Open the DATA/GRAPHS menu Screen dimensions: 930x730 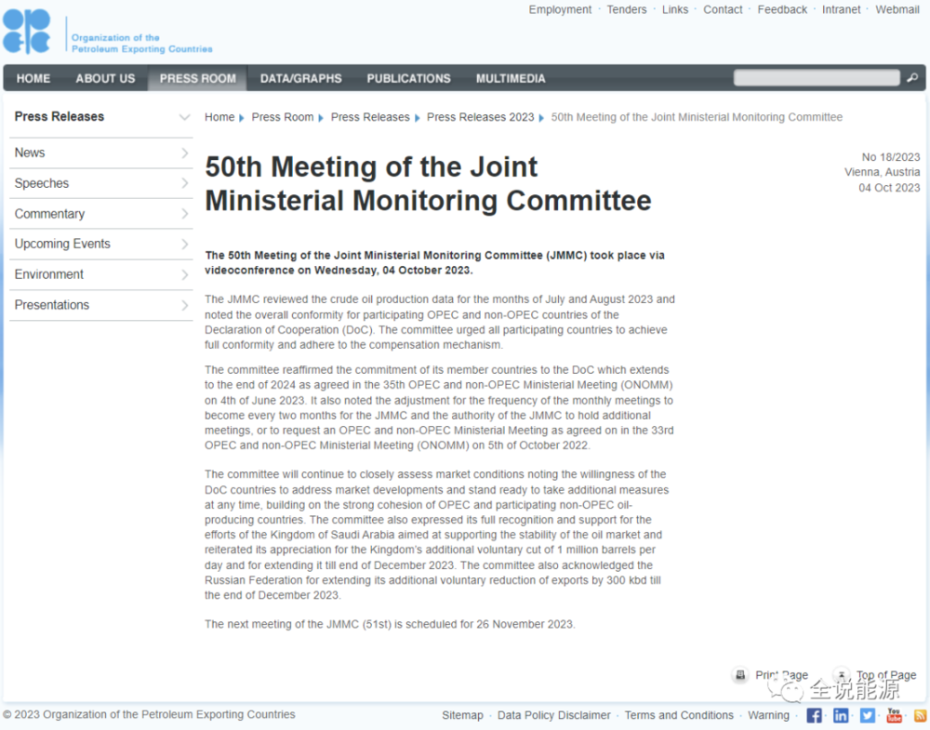click(300, 78)
